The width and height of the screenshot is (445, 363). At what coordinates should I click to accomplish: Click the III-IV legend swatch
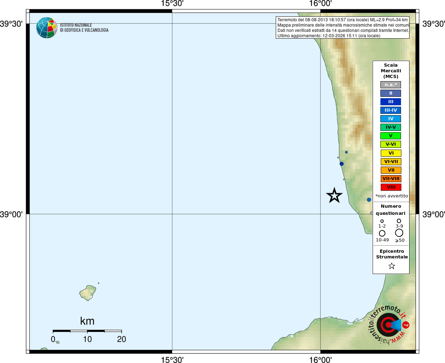tap(391, 110)
